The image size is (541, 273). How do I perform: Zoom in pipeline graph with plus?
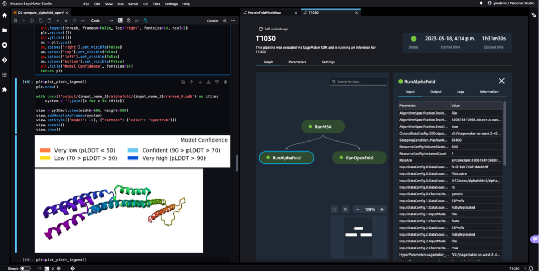pos(382,210)
